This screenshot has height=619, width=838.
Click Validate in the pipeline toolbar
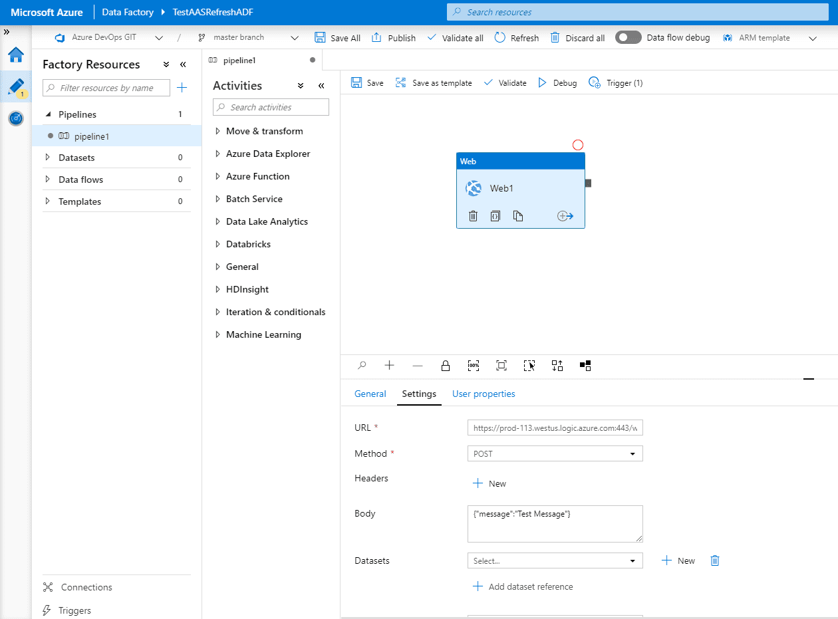[x=505, y=83]
